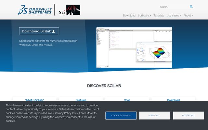Open the Xcos card link
Image resolution: width=208 pixels, height=130 pixels.
pos(127,100)
